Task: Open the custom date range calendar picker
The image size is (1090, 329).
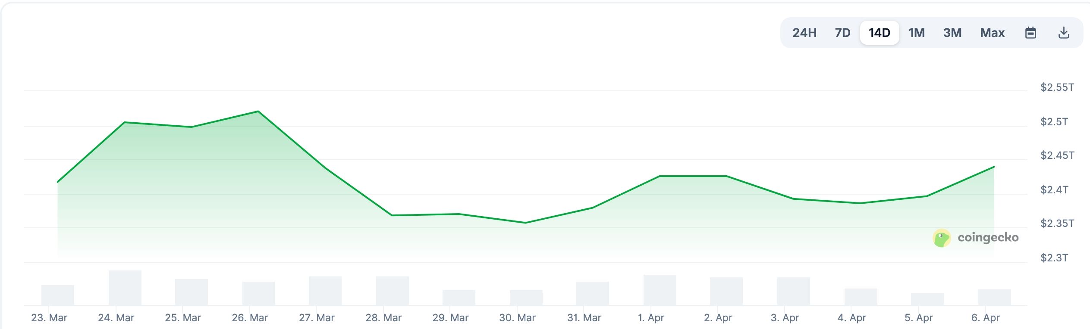Action: pos(1031,32)
